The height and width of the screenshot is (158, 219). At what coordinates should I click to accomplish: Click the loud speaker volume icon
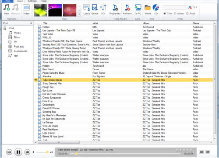(x=51, y=152)
